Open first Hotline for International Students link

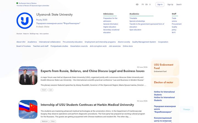[x=164, y=93]
